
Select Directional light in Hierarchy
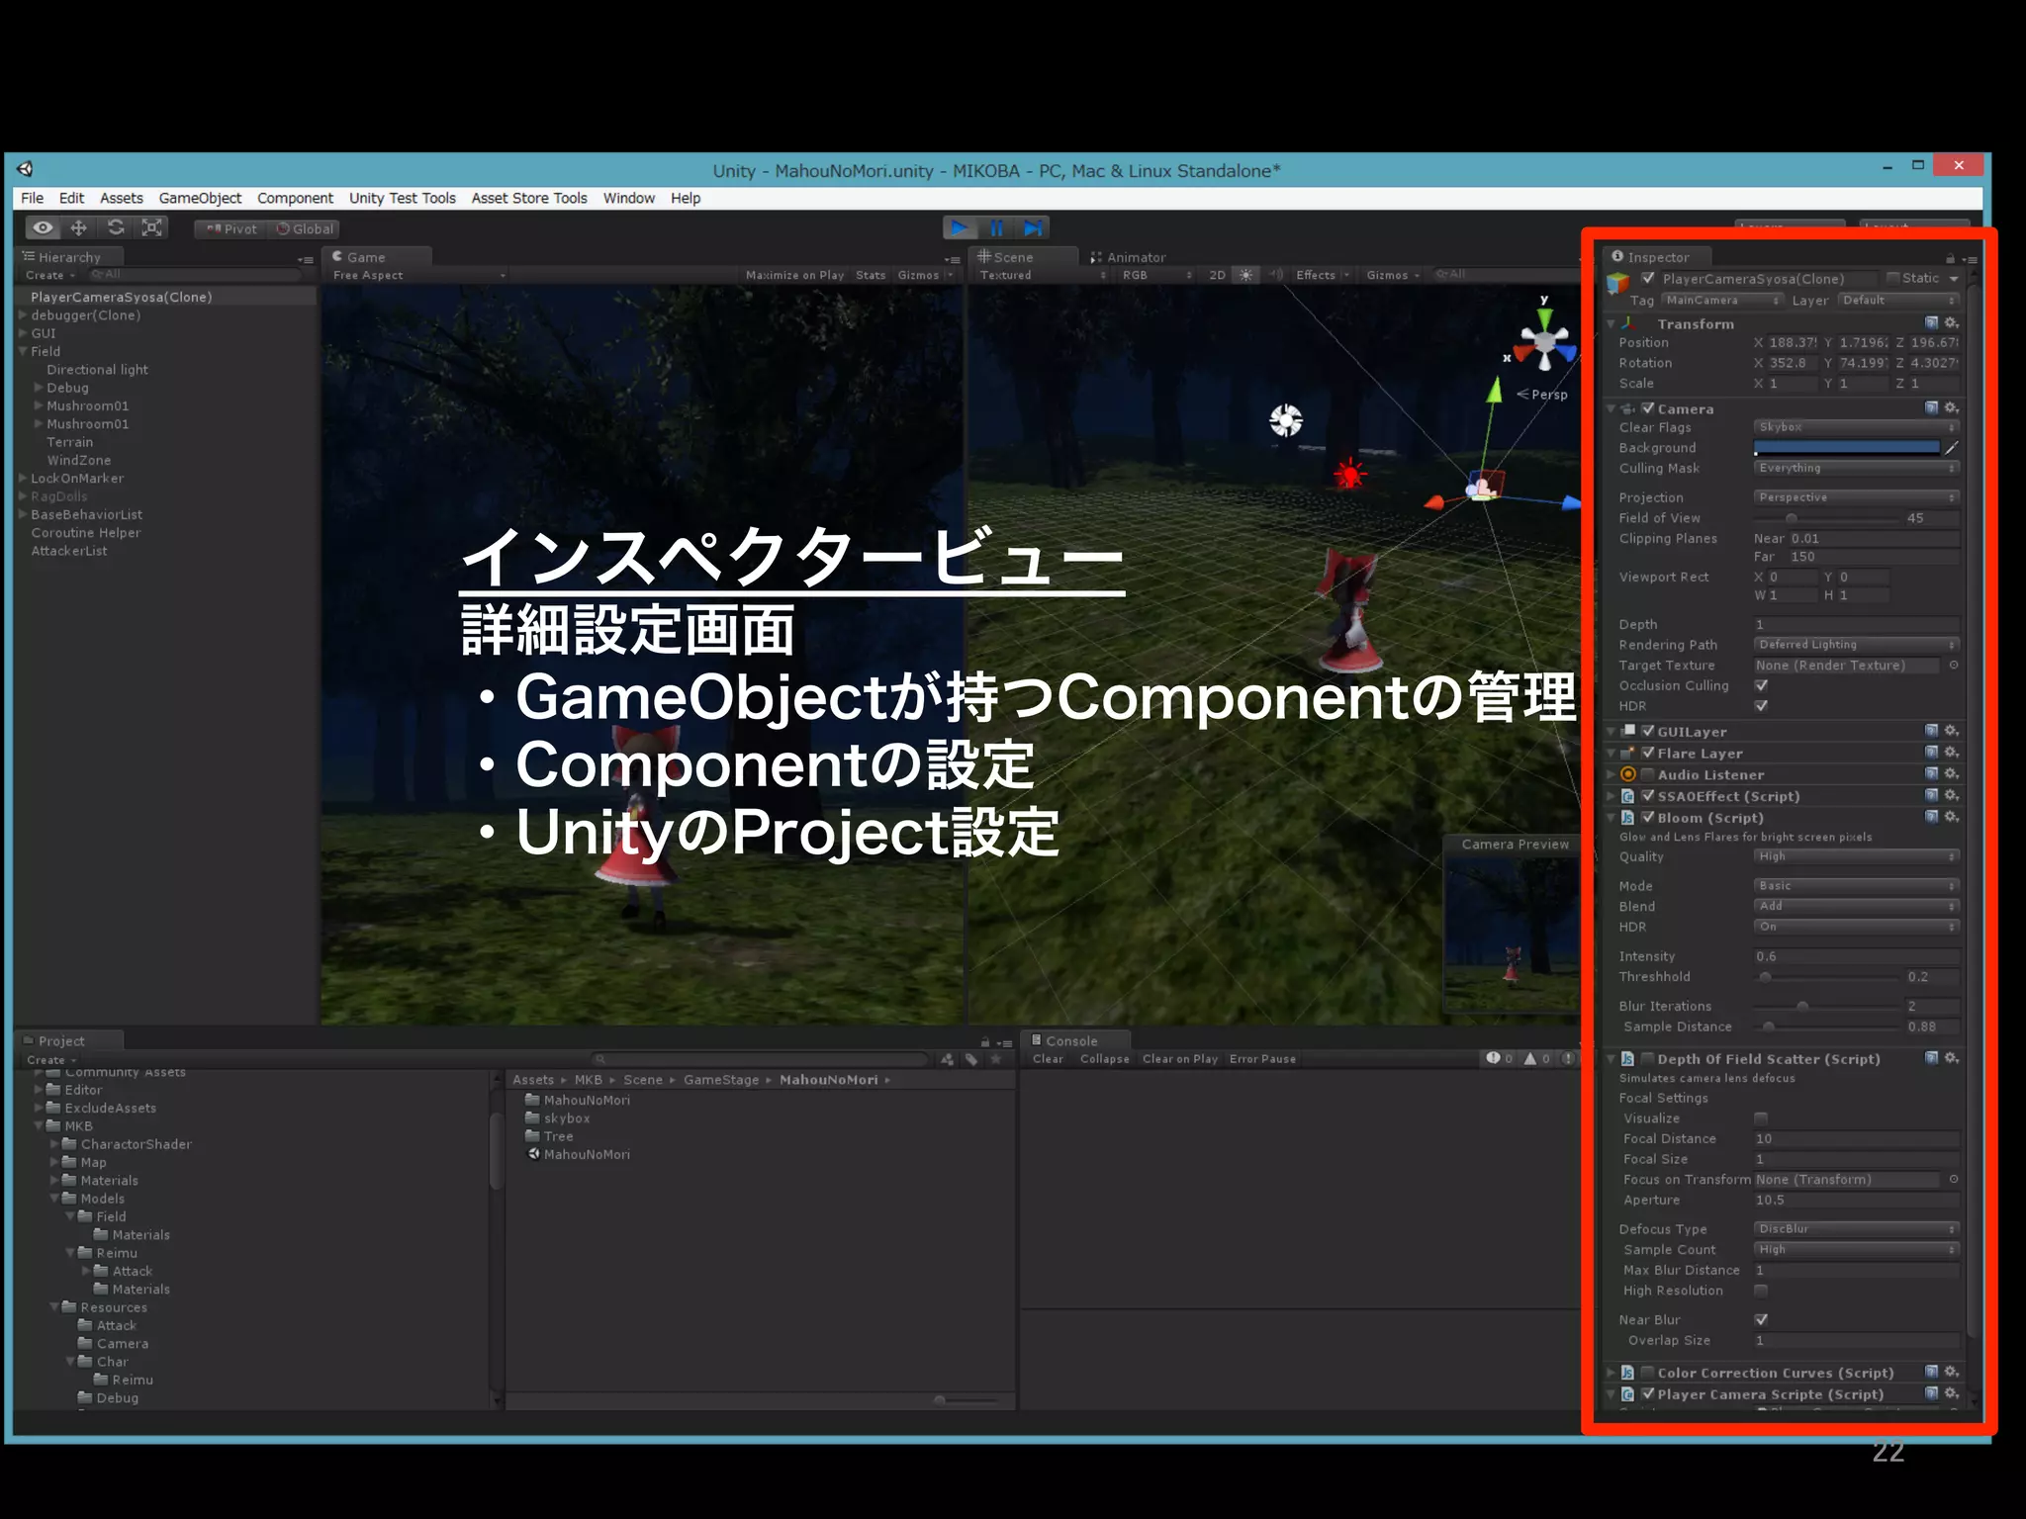pyautogui.click(x=97, y=369)
